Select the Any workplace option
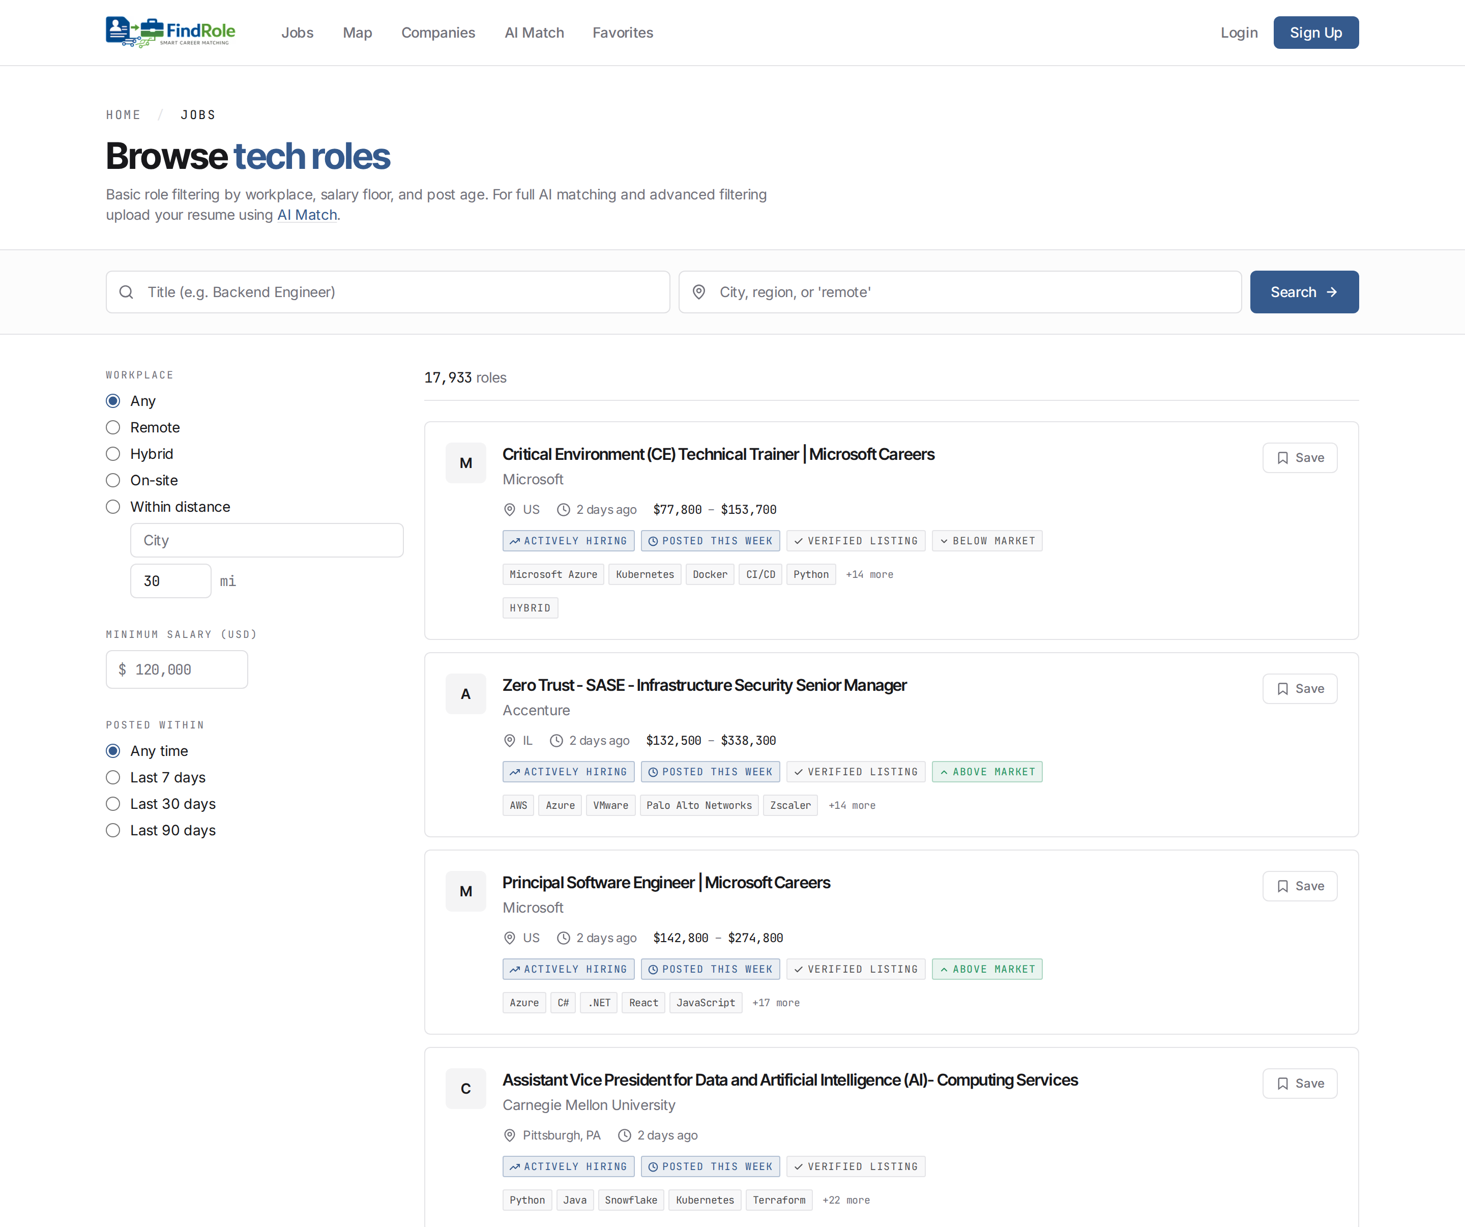This screenshot has height=1227, width=1465. click(113, 401)
